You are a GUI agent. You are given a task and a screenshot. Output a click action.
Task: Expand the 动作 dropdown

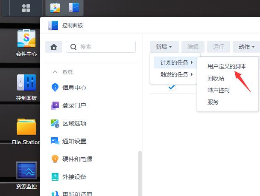coord(246,47)
